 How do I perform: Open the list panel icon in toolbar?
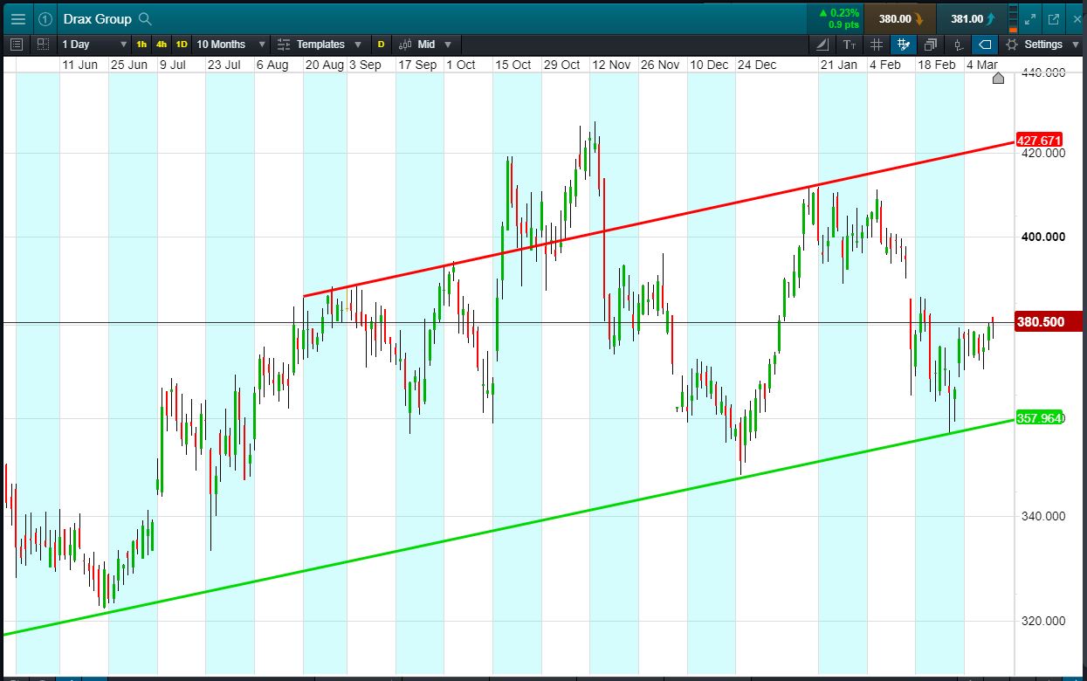(16, 44)
